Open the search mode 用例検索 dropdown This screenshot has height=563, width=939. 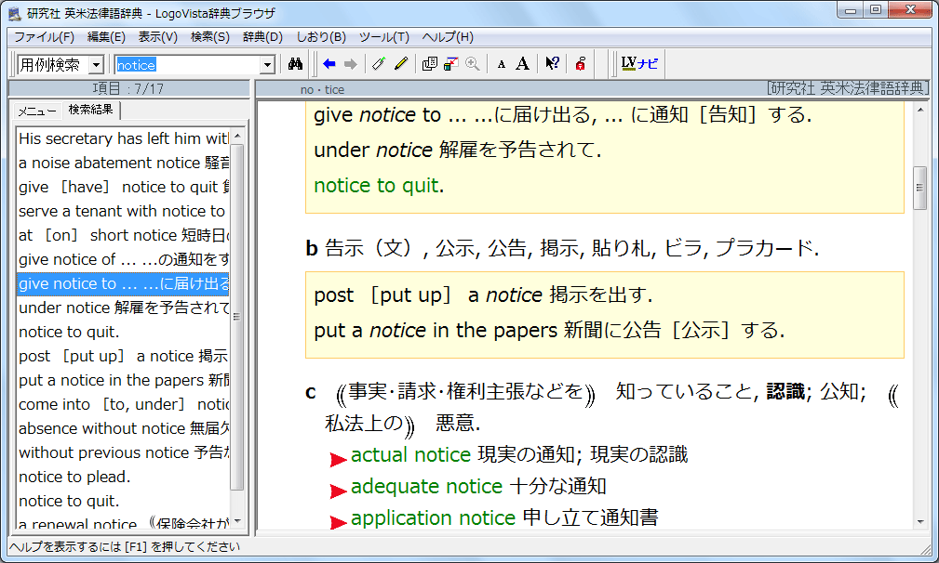pos(96,65)
